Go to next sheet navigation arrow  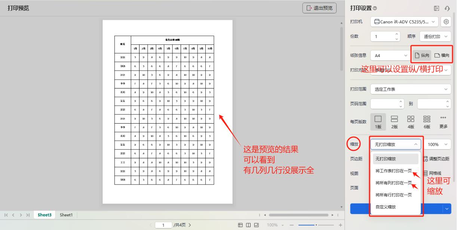click(x=21, y=215)
